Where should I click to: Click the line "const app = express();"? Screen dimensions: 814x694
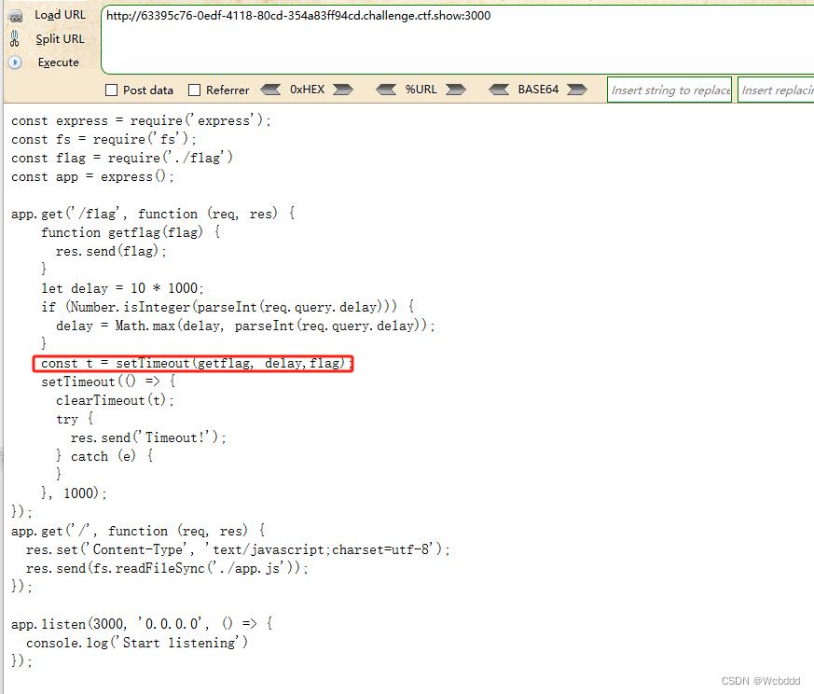coord(92,176)
